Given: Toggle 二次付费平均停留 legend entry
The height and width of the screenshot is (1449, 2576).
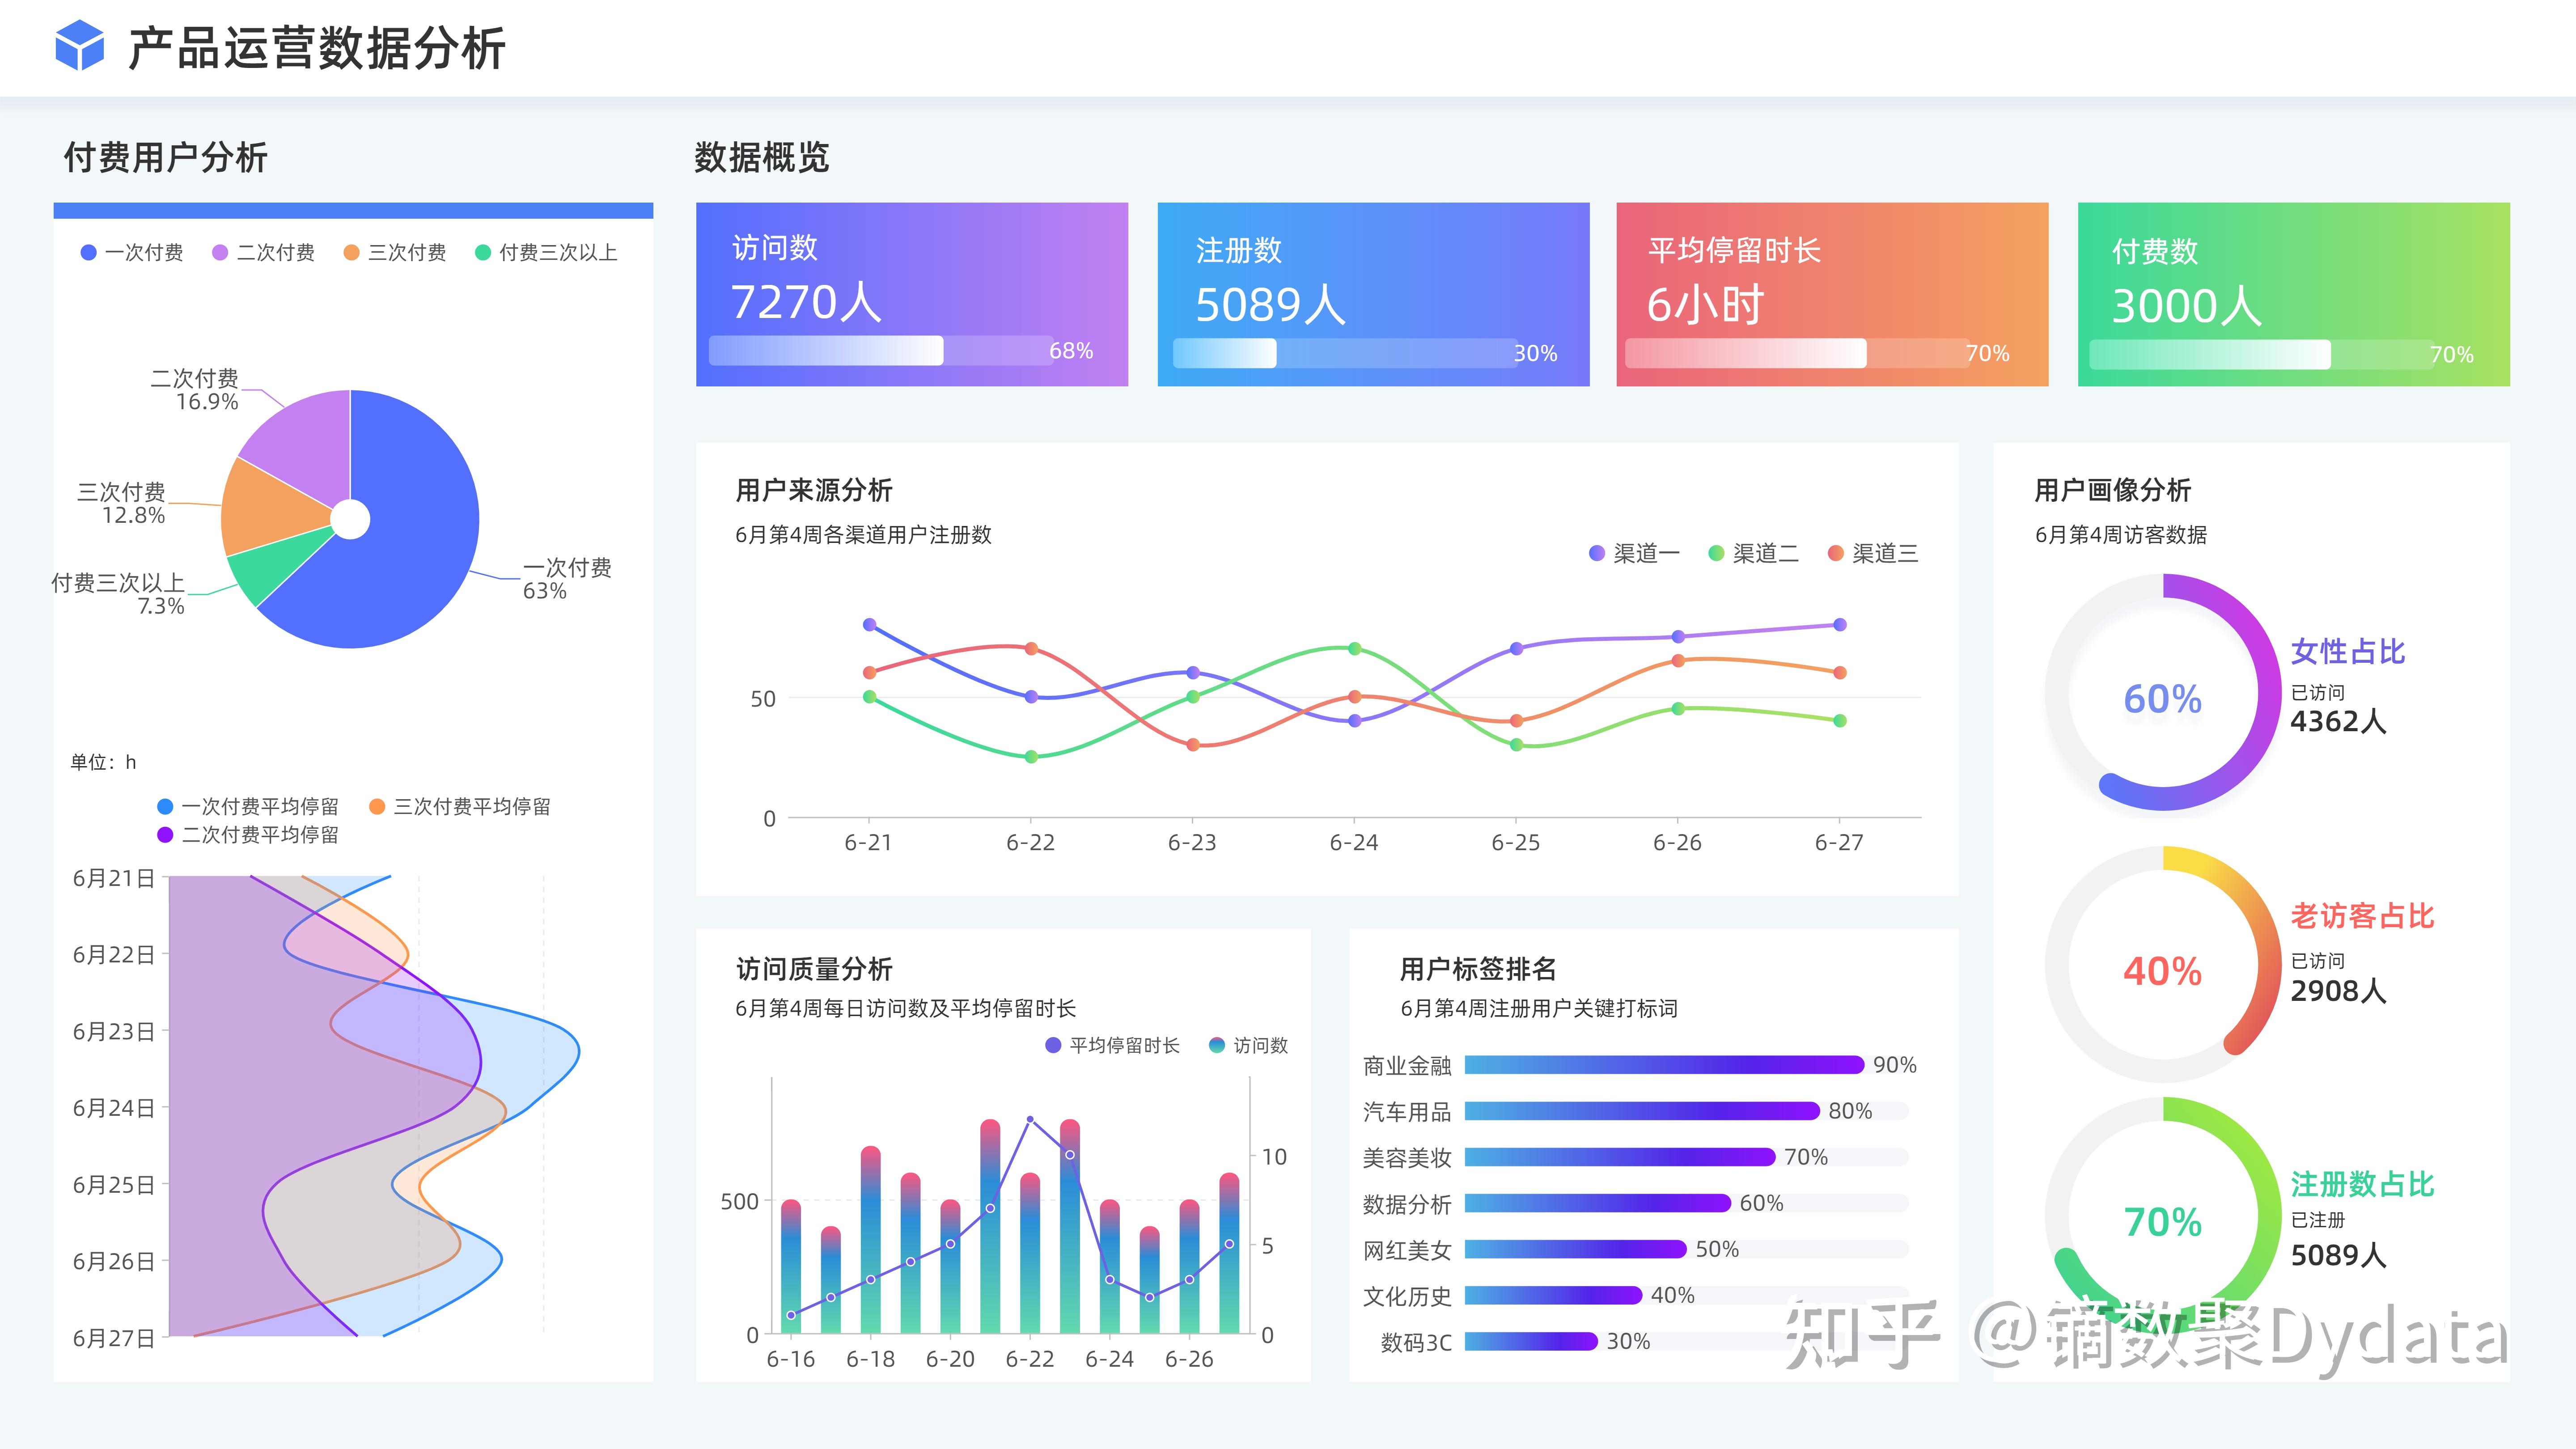Looking at the screenshot, I should tap(248, 834).
